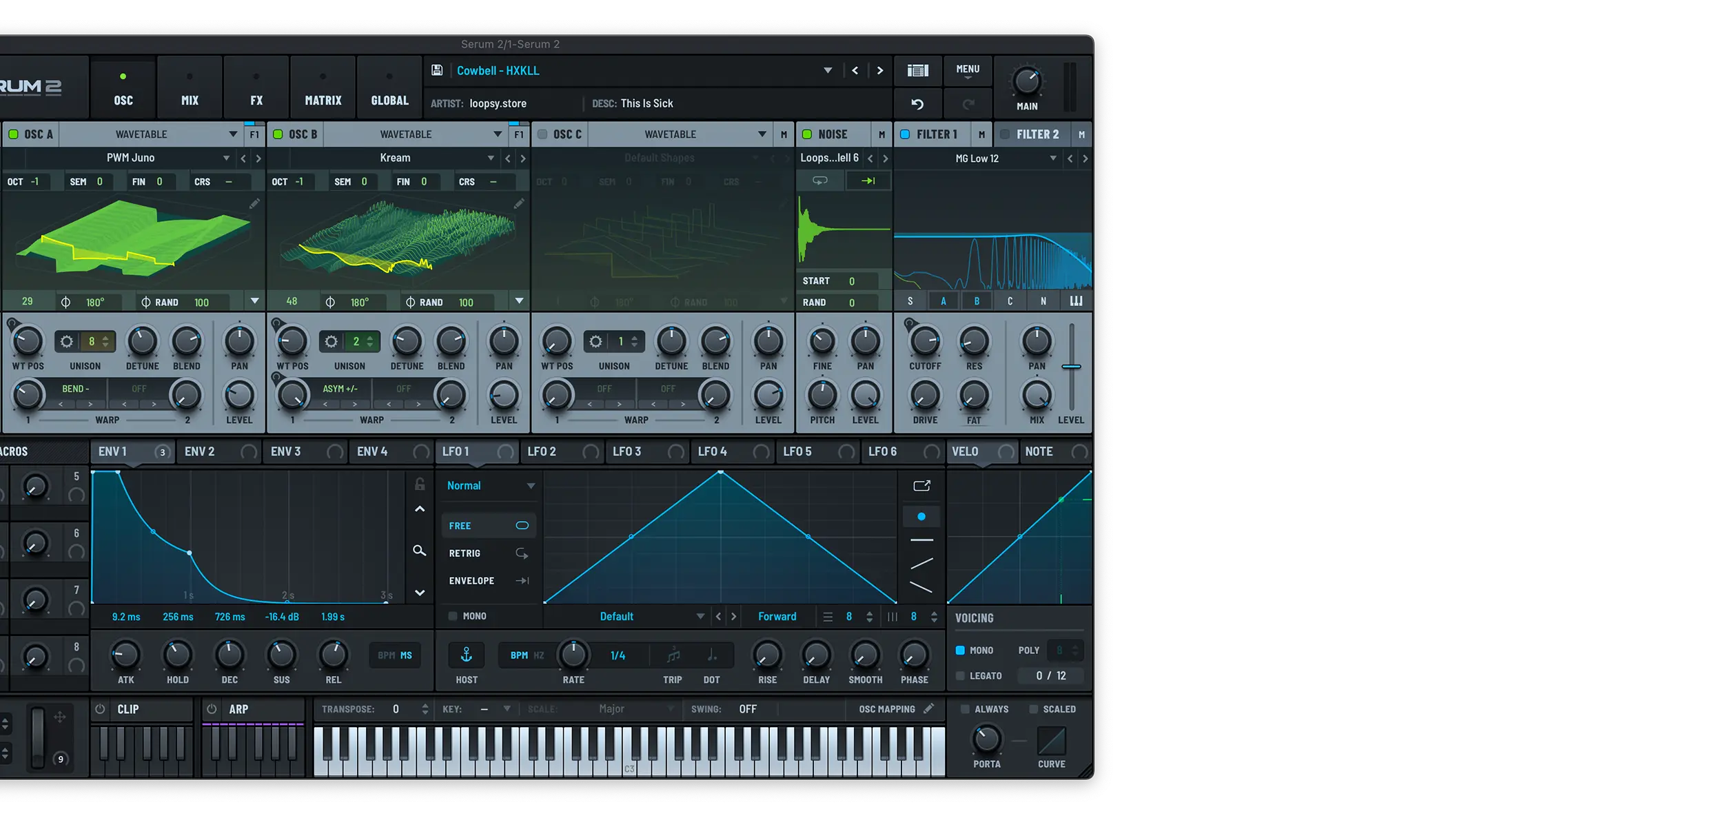Viewport: 1723px width, 827px height.
Task: Select LFO ENVELOPE trigger mode
Action: point(489,581)
